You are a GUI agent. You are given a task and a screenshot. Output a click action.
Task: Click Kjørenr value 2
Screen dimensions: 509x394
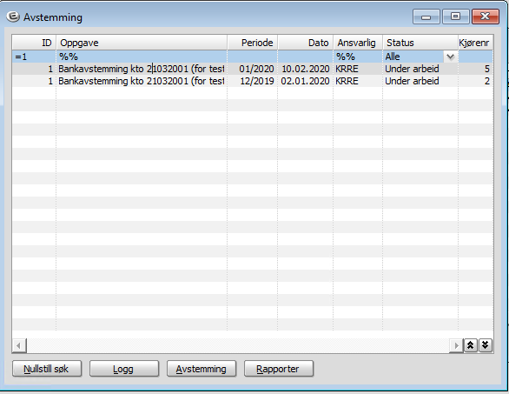coord(487,81)
